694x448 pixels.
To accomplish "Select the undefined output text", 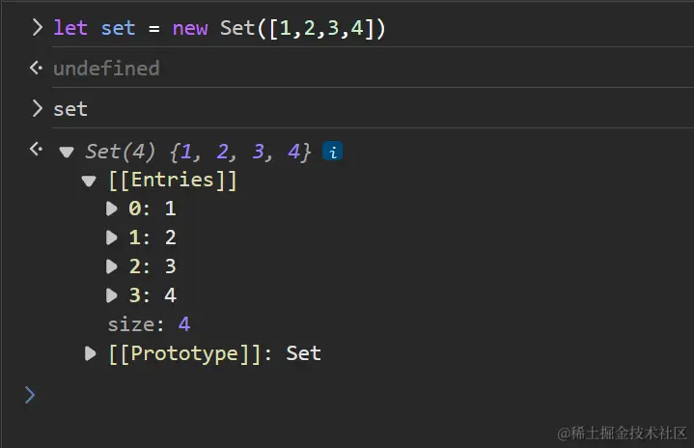I will click(106, 69).
